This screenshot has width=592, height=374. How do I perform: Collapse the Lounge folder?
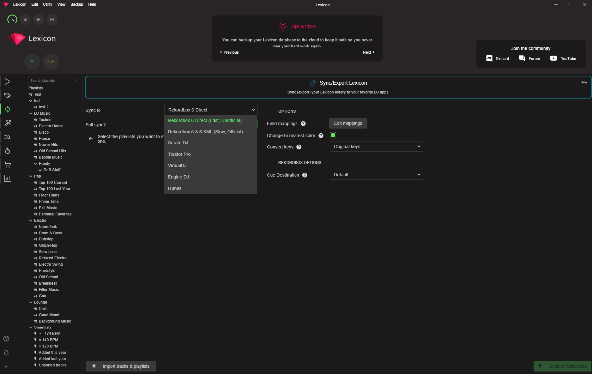(x=31, y=302)
